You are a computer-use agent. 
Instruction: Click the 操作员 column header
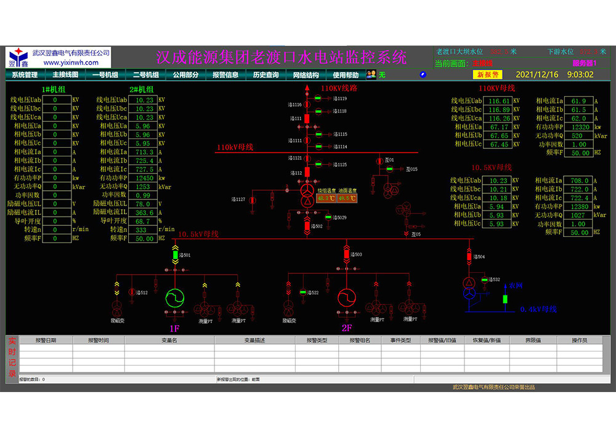tap(580, 340)
